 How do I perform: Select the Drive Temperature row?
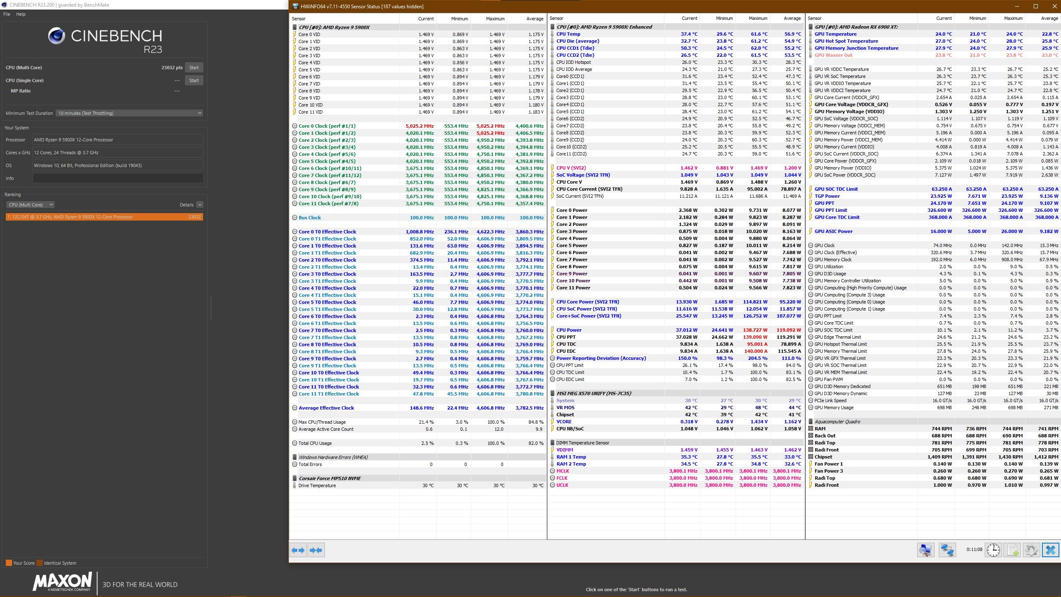point(418,485)
